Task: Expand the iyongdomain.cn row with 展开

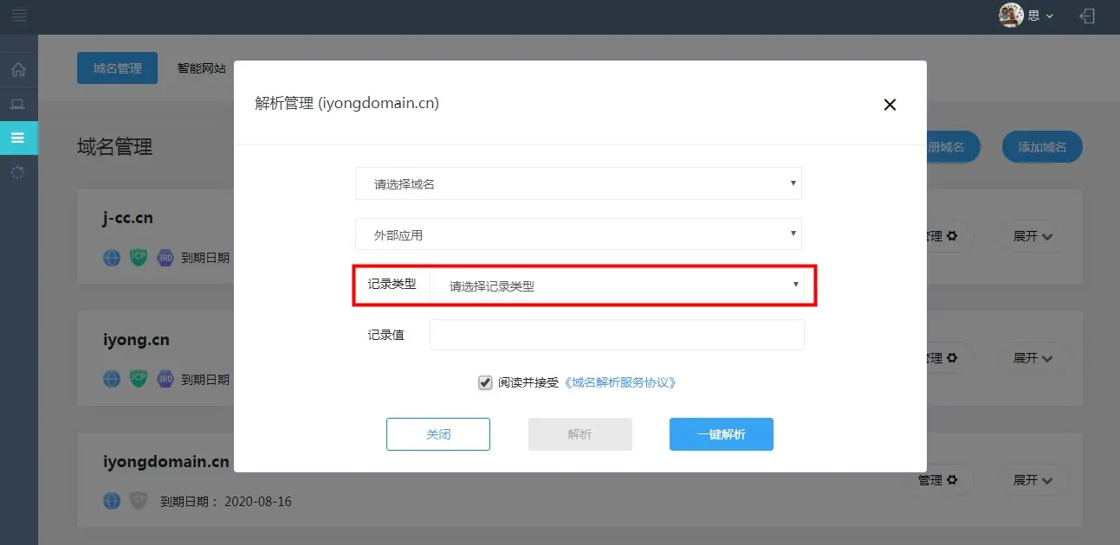Action: [1033, 480]
